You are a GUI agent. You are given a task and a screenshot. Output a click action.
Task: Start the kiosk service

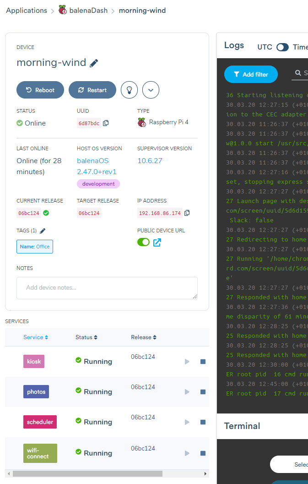click(187, 362)
